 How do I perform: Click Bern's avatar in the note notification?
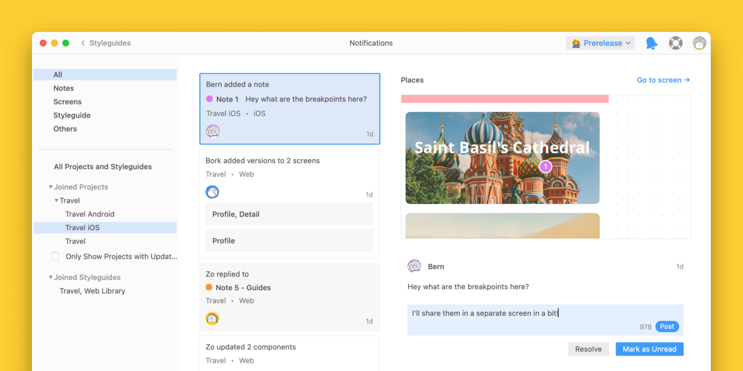pyautogui.click(x=213, y=131)
